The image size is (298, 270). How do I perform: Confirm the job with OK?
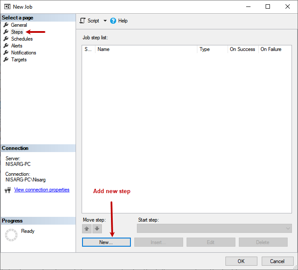(x=241, y=261)
